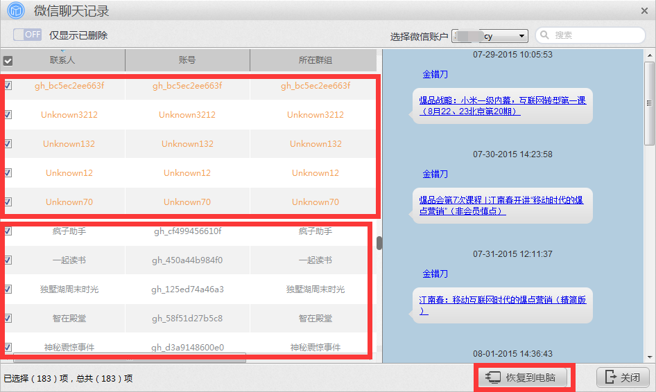Toggle the select-all checkbox in header
The image size is (656, 392).
pyautogui.click(x=8, y=61)
